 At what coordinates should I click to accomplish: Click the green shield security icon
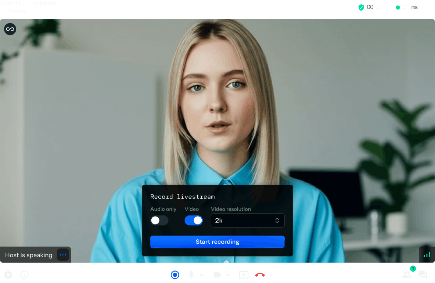click(x=361, y=7)
